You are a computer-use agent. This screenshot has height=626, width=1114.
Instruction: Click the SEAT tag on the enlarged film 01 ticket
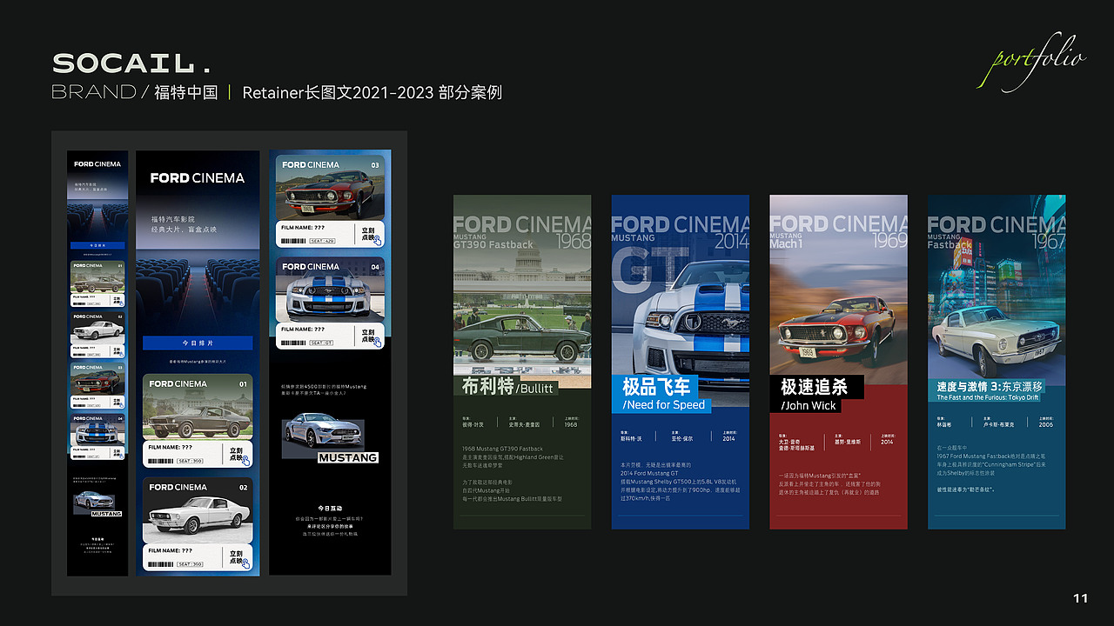(x=191, y=461)
